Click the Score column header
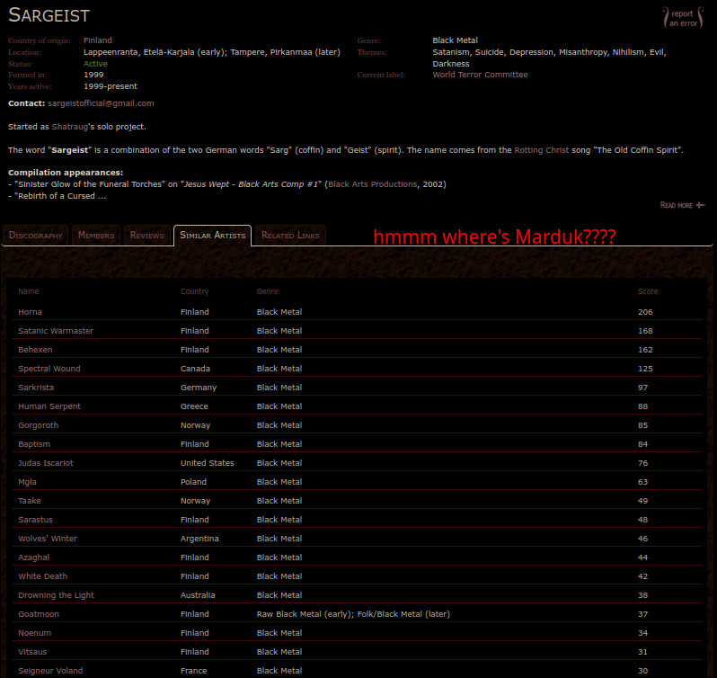The height and width of the screenshot is (678, 717). [648, 291]
